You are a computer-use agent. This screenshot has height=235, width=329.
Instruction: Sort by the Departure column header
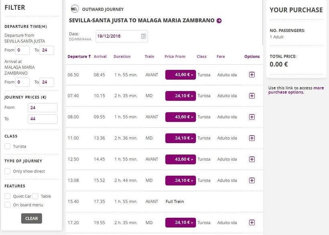pyautogui.click(x=79, y=57)
